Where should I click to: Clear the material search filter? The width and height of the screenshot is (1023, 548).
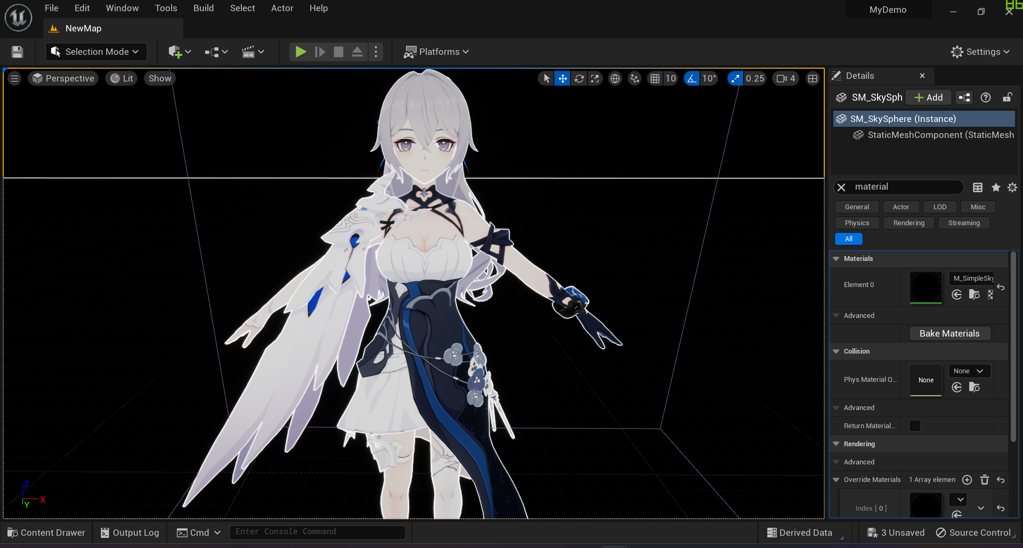841,187
